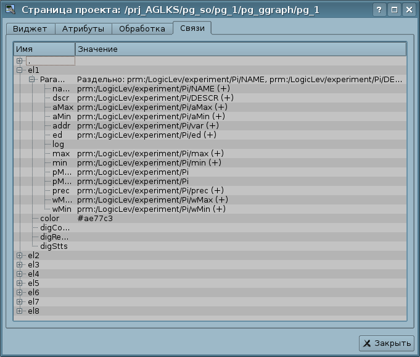This screenshot has height=357, width=420.
Task: Switch to the Обработка tab
Action: 141,29
